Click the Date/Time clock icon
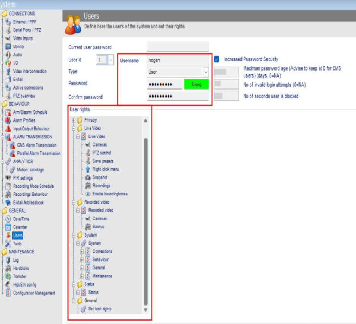The width and height of the screenshot is (356, 324). (8, 219)
